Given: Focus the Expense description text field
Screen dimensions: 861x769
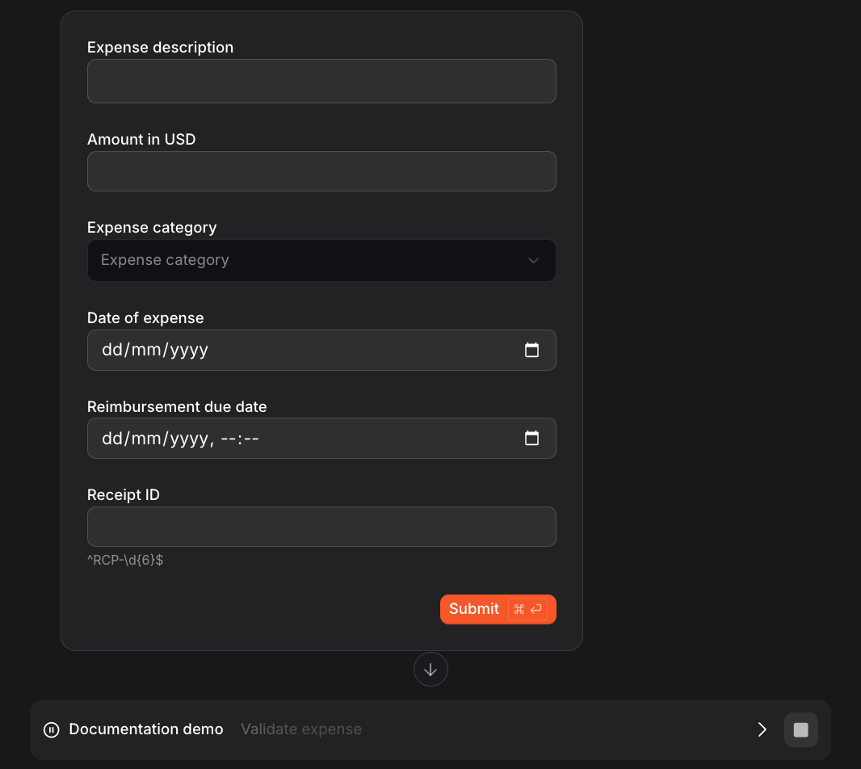Looking at the screenshot, I should click(321, 81).
